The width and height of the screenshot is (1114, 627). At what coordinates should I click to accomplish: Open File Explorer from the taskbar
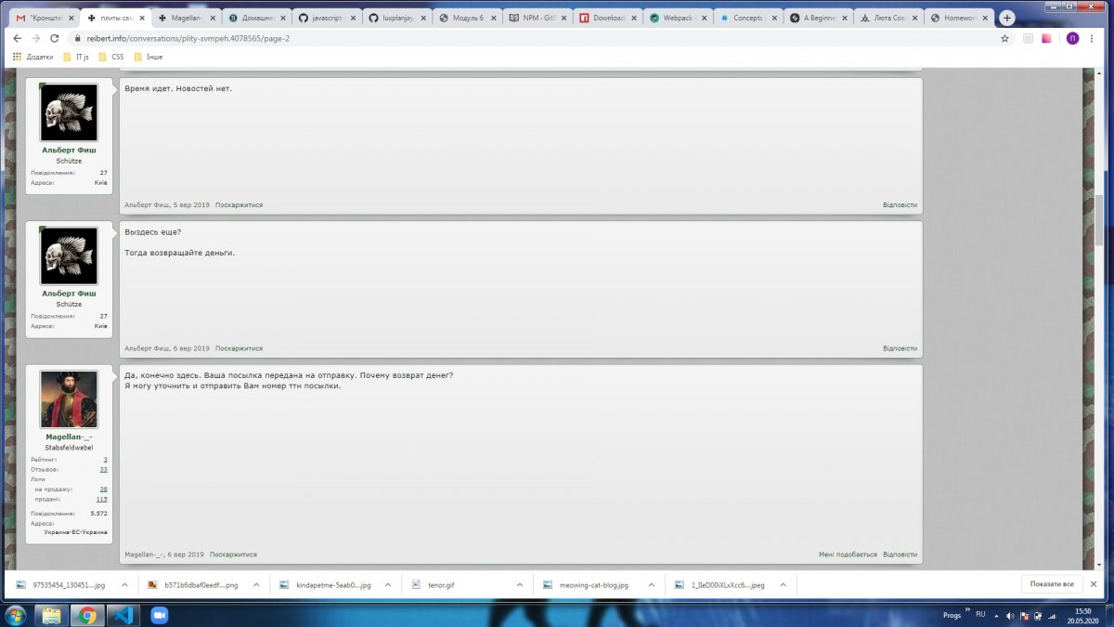[53, 615]
